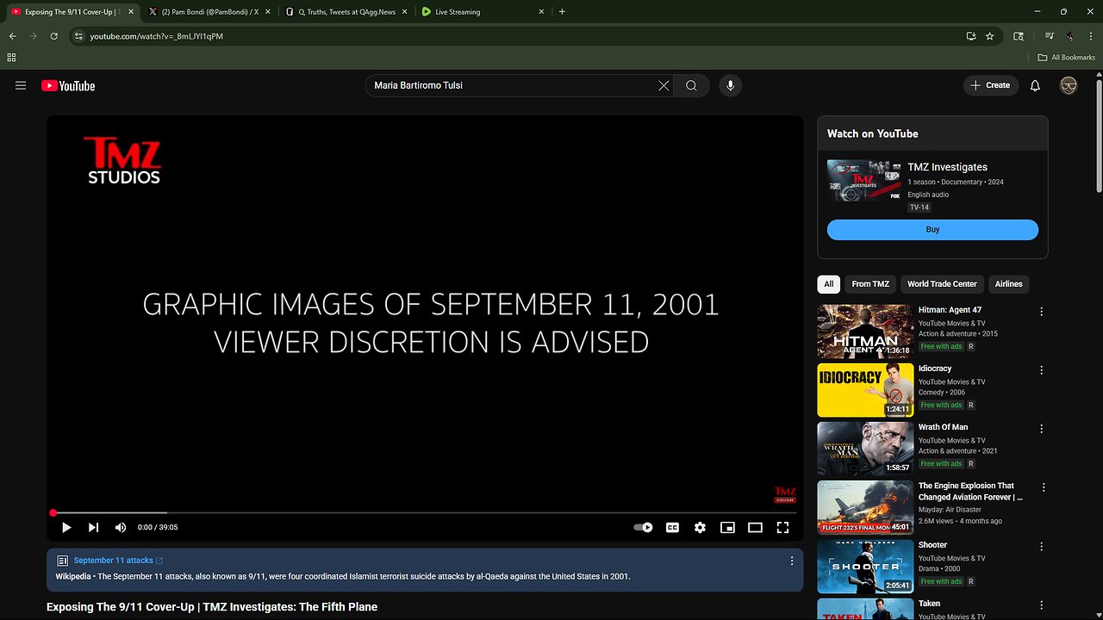The width and height of the screenshot is (1103, 620).
Task: Click the page vertical scrollbar
Action: [1098, 134]
